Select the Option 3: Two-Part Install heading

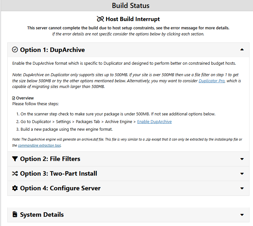coord(58,173)
